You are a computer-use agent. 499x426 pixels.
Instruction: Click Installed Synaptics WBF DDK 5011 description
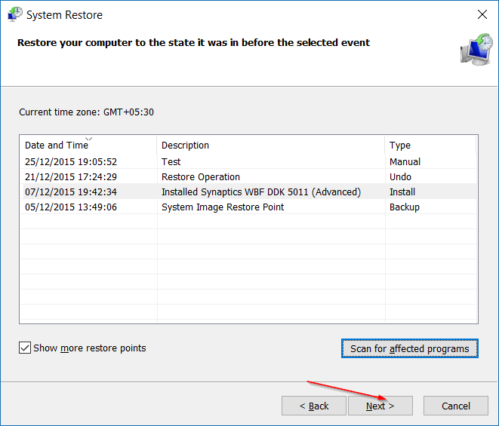pyautogui.click(x=261, y=192)
